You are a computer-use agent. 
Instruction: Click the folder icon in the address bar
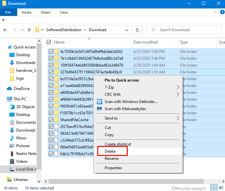pyautogui.click(x=37, y=30)
